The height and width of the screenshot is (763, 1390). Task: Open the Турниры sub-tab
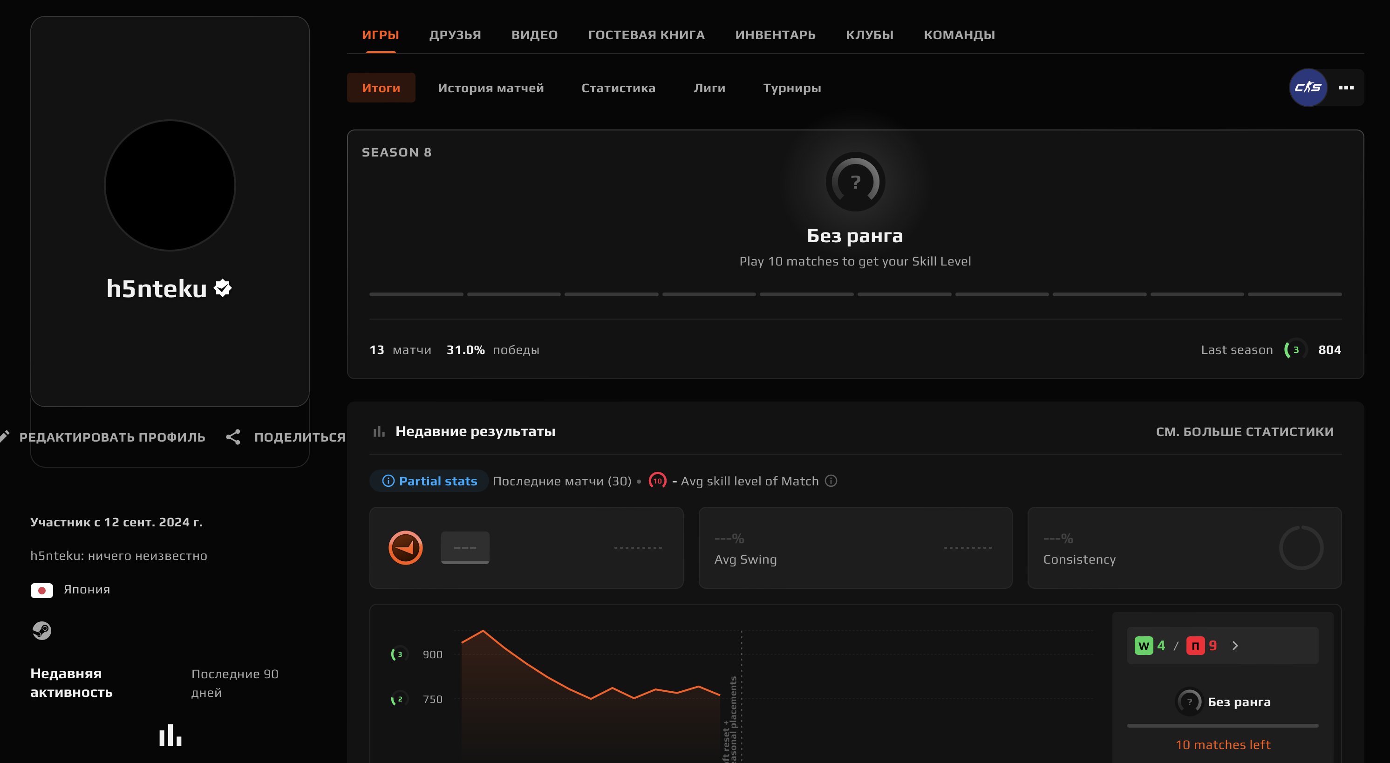(791, 88)
